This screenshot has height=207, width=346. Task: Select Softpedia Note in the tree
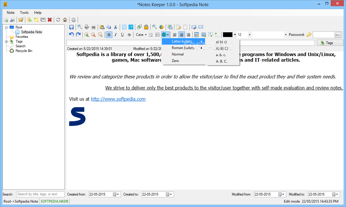pyautogui.click(x=31, y=32)
